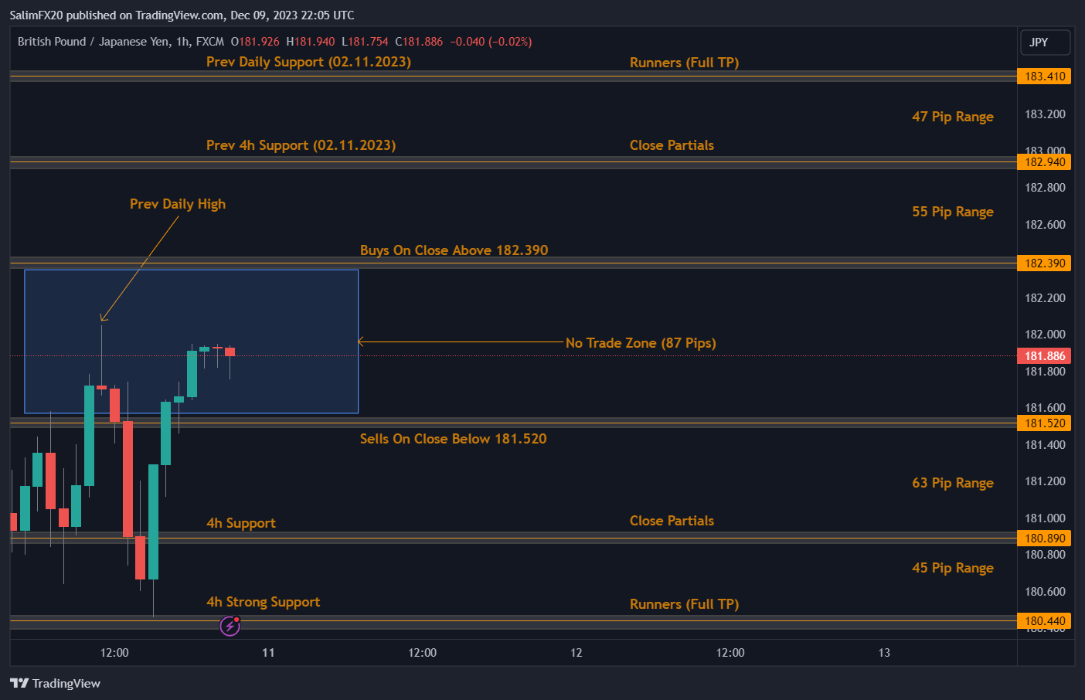Click the red 181.886 current price label

(x=1044, y=355)
